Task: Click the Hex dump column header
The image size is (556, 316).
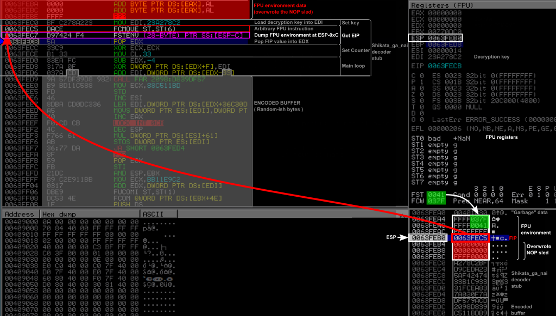Action: pos(57,215)
